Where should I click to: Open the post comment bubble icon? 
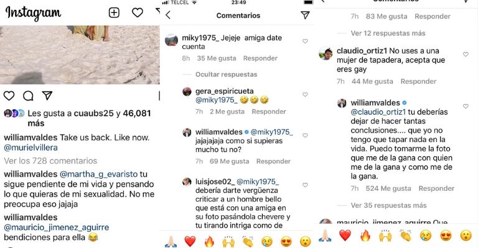click(28, 95)
